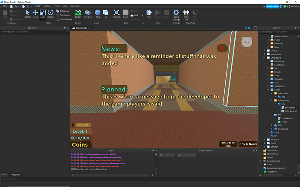Viewport: 300px width, 187px height.
Task: Switch to the PLUGINS ribbon tab
Action: click(75, 7)
